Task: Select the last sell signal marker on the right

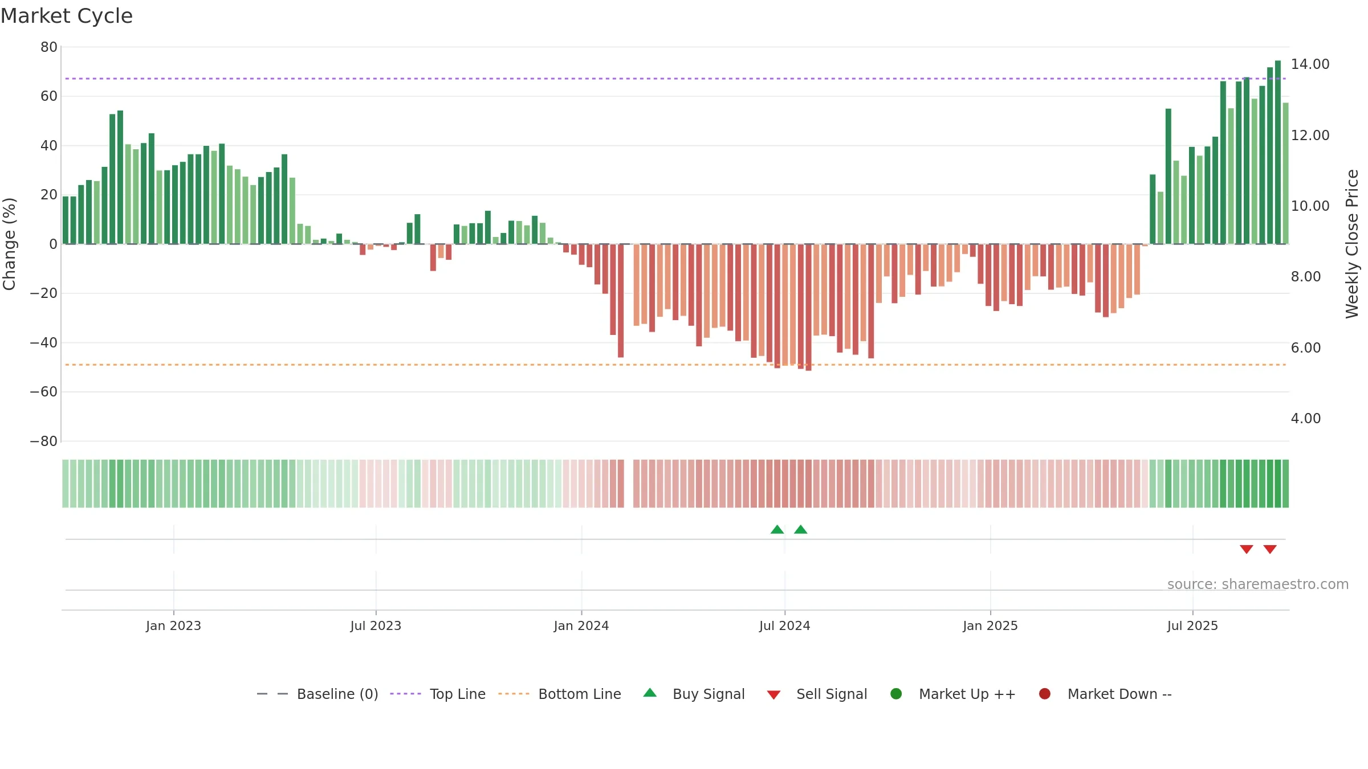Action: tap(1270, 549)
